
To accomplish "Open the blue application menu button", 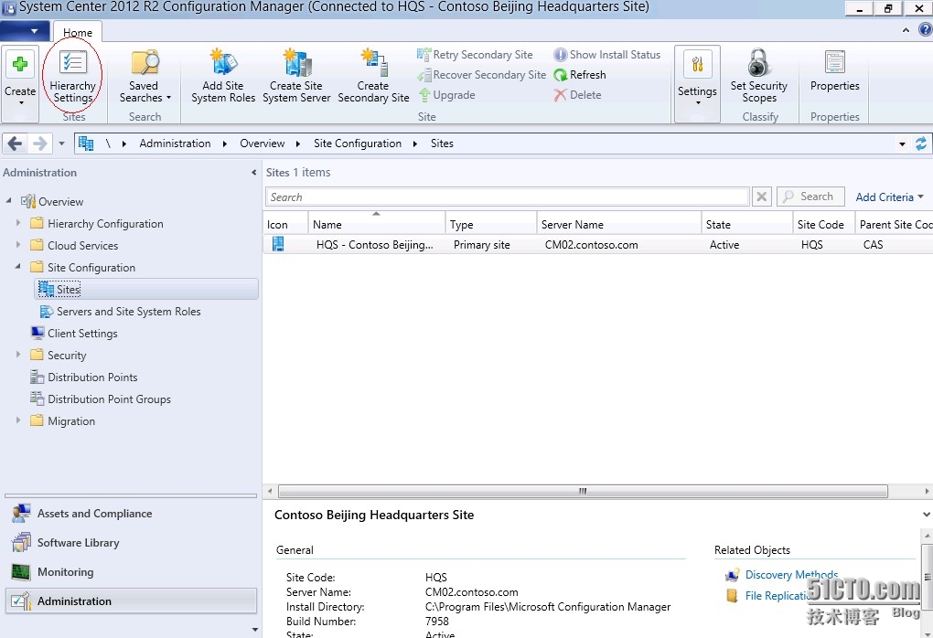I will click(23, 31).
